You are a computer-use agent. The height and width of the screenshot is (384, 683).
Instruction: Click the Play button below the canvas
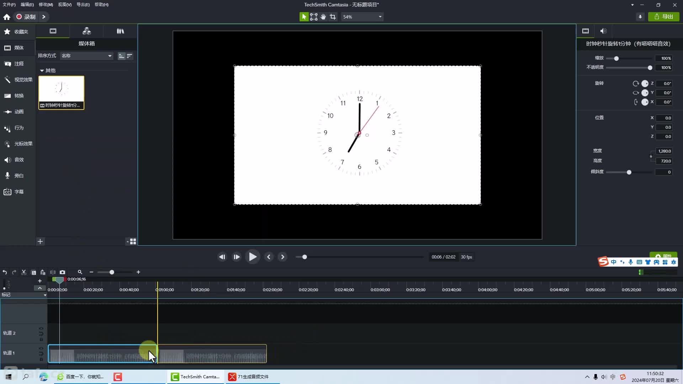pyautogui.click(x=253, y=257)
